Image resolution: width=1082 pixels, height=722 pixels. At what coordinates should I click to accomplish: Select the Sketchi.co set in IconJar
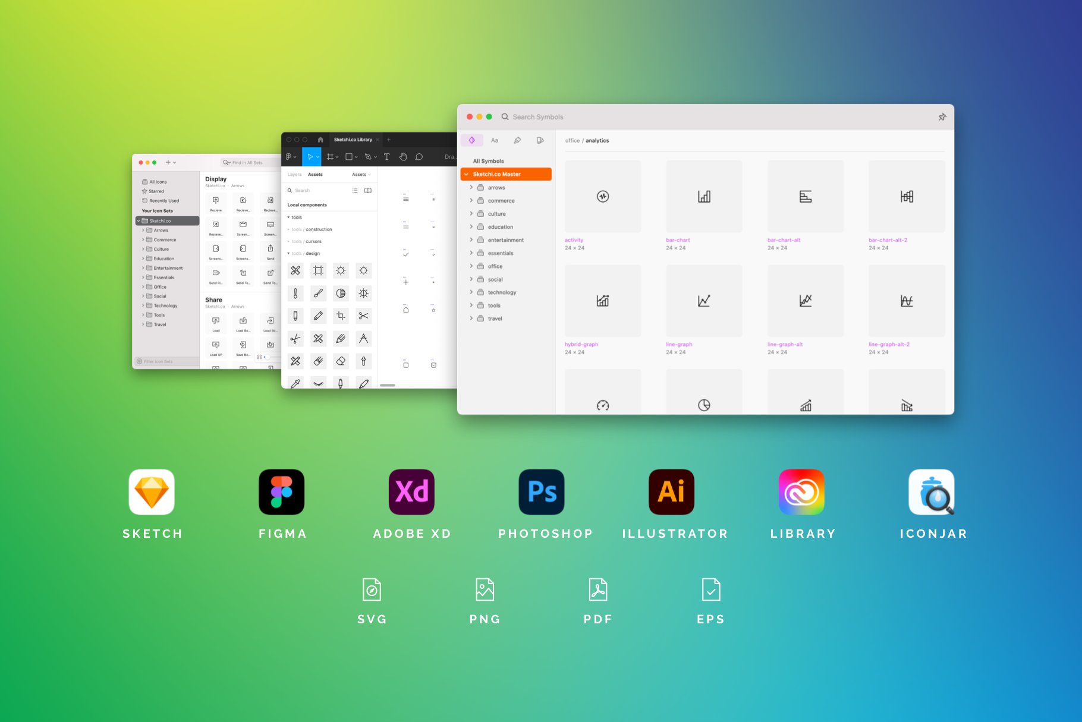click(168, 220)
